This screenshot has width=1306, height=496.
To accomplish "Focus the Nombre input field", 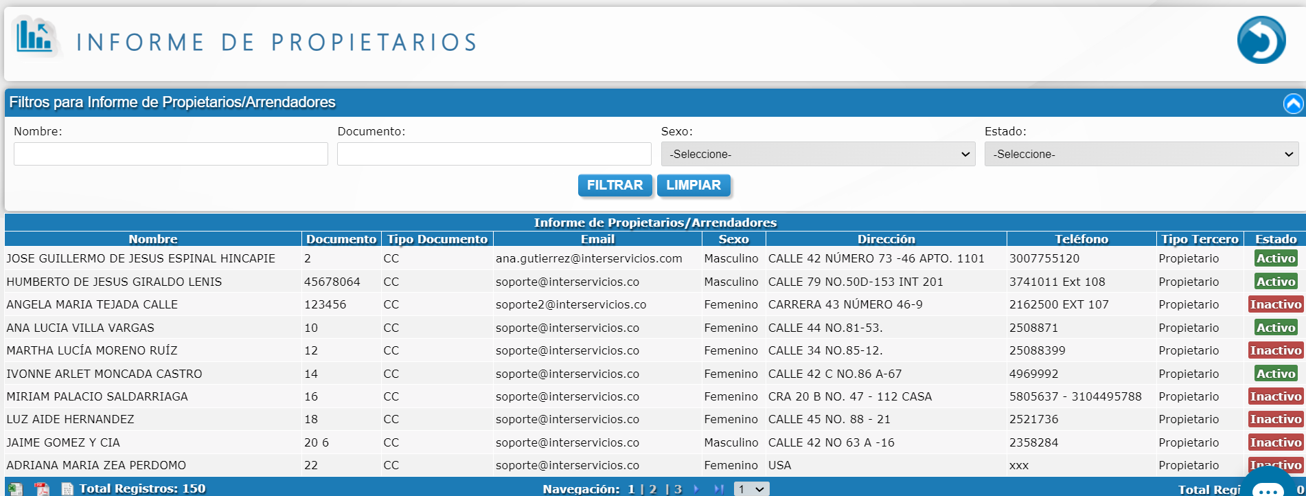I will point(170,154).
